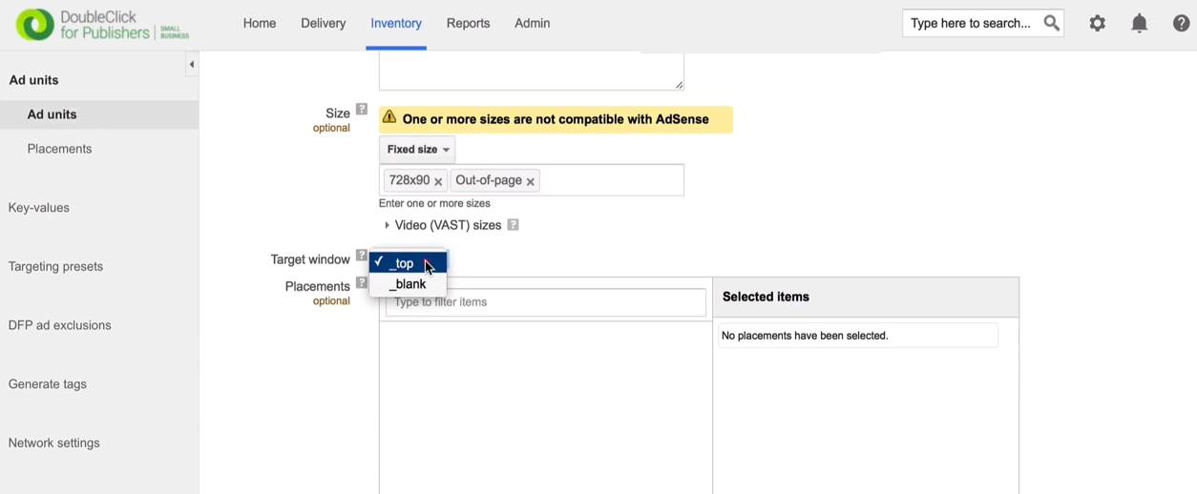Open the help question mark icon in header

[x=1182, y=23]
